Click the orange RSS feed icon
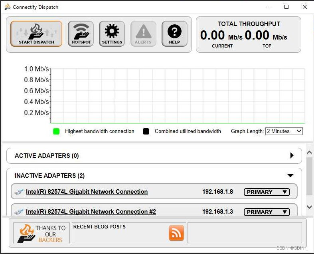This screenshot has width=314, height=254. coord(176,233)
